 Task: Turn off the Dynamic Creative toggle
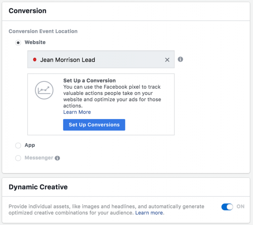(227, 207)
